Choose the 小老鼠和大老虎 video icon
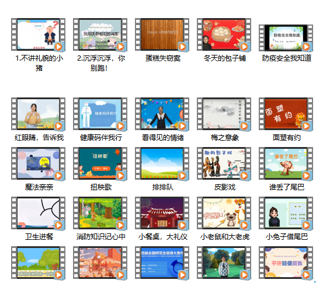 click(x=224, y=213)
